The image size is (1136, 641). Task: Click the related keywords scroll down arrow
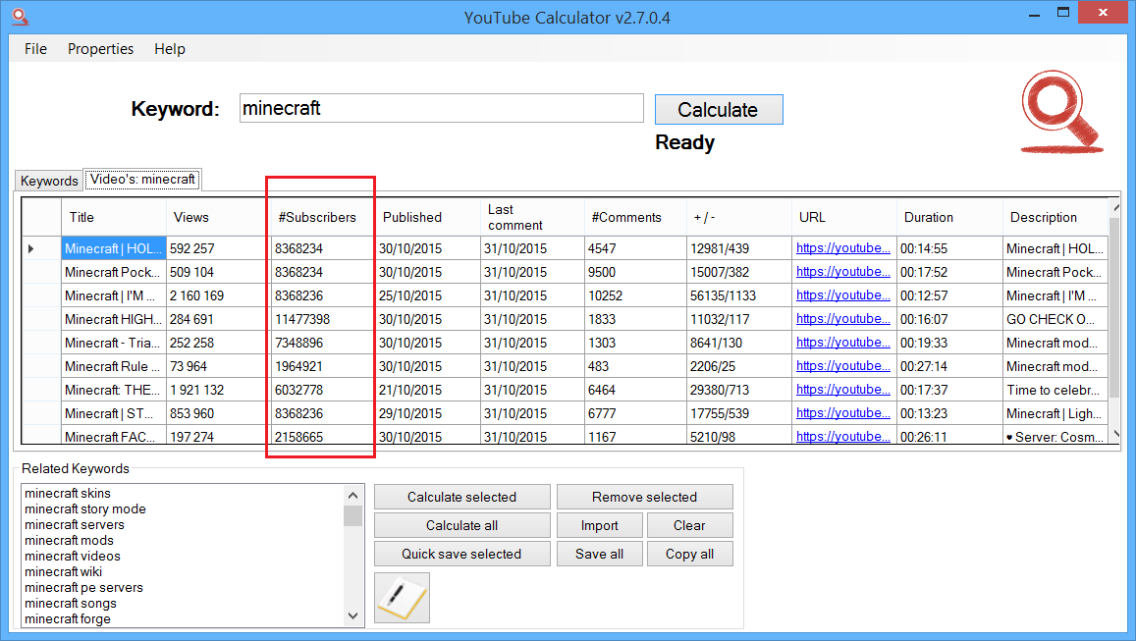click(352, 616)
